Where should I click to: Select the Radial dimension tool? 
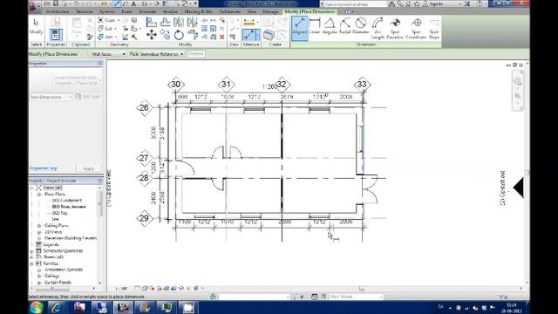345,26
